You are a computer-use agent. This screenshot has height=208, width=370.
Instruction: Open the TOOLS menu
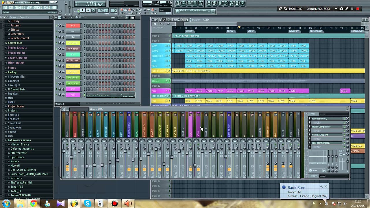47,8
